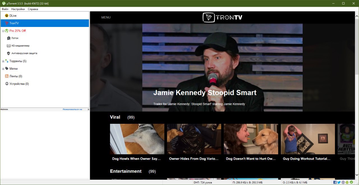Open the Dog Howls When Owner Say thumbnail
Viewport: 359px width, 185px height.
click(137, 139)
